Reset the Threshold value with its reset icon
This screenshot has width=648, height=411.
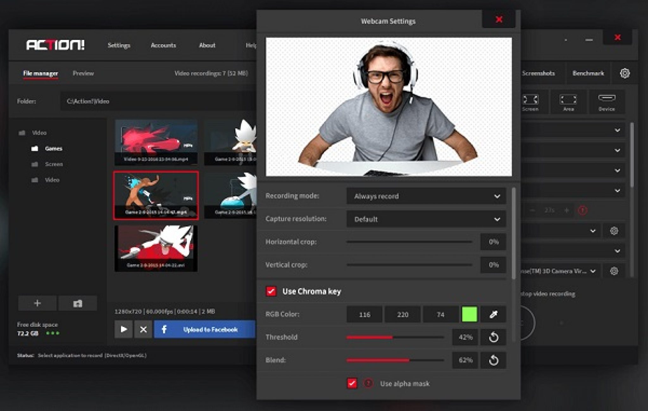[x=493, y=337]
